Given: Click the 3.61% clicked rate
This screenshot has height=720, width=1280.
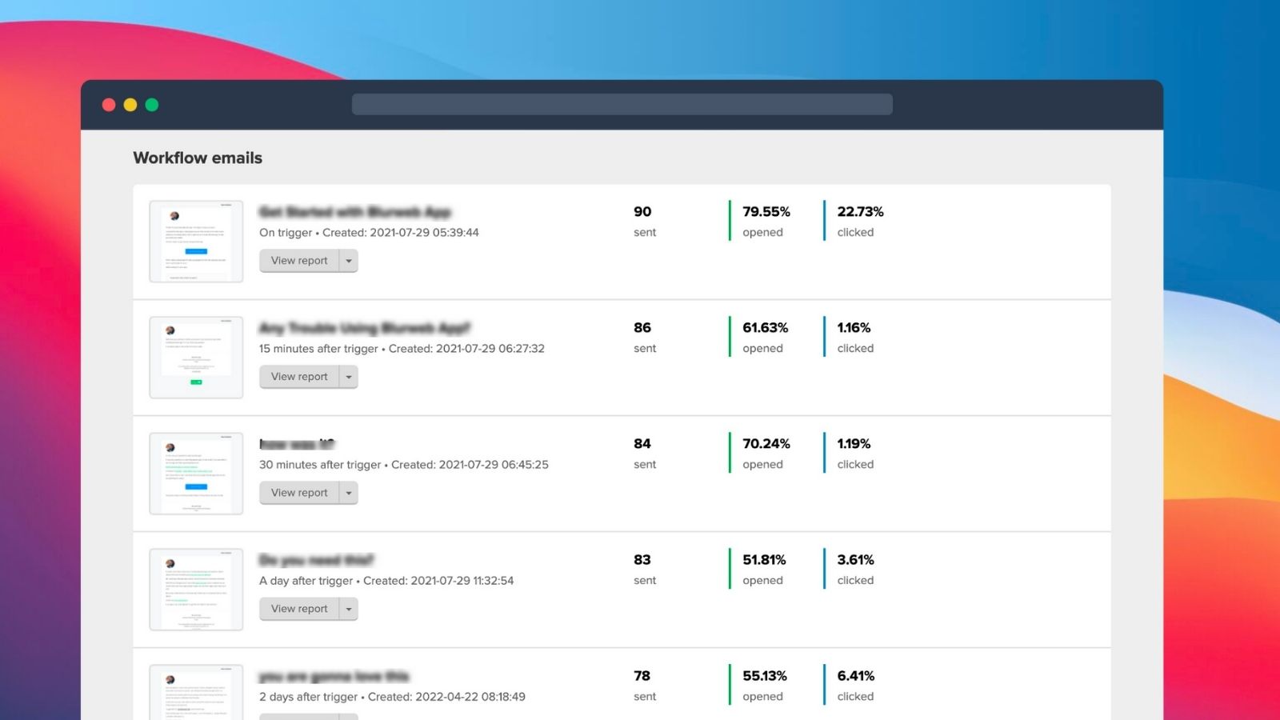Looking at the screenshot, I should point(855,560).
